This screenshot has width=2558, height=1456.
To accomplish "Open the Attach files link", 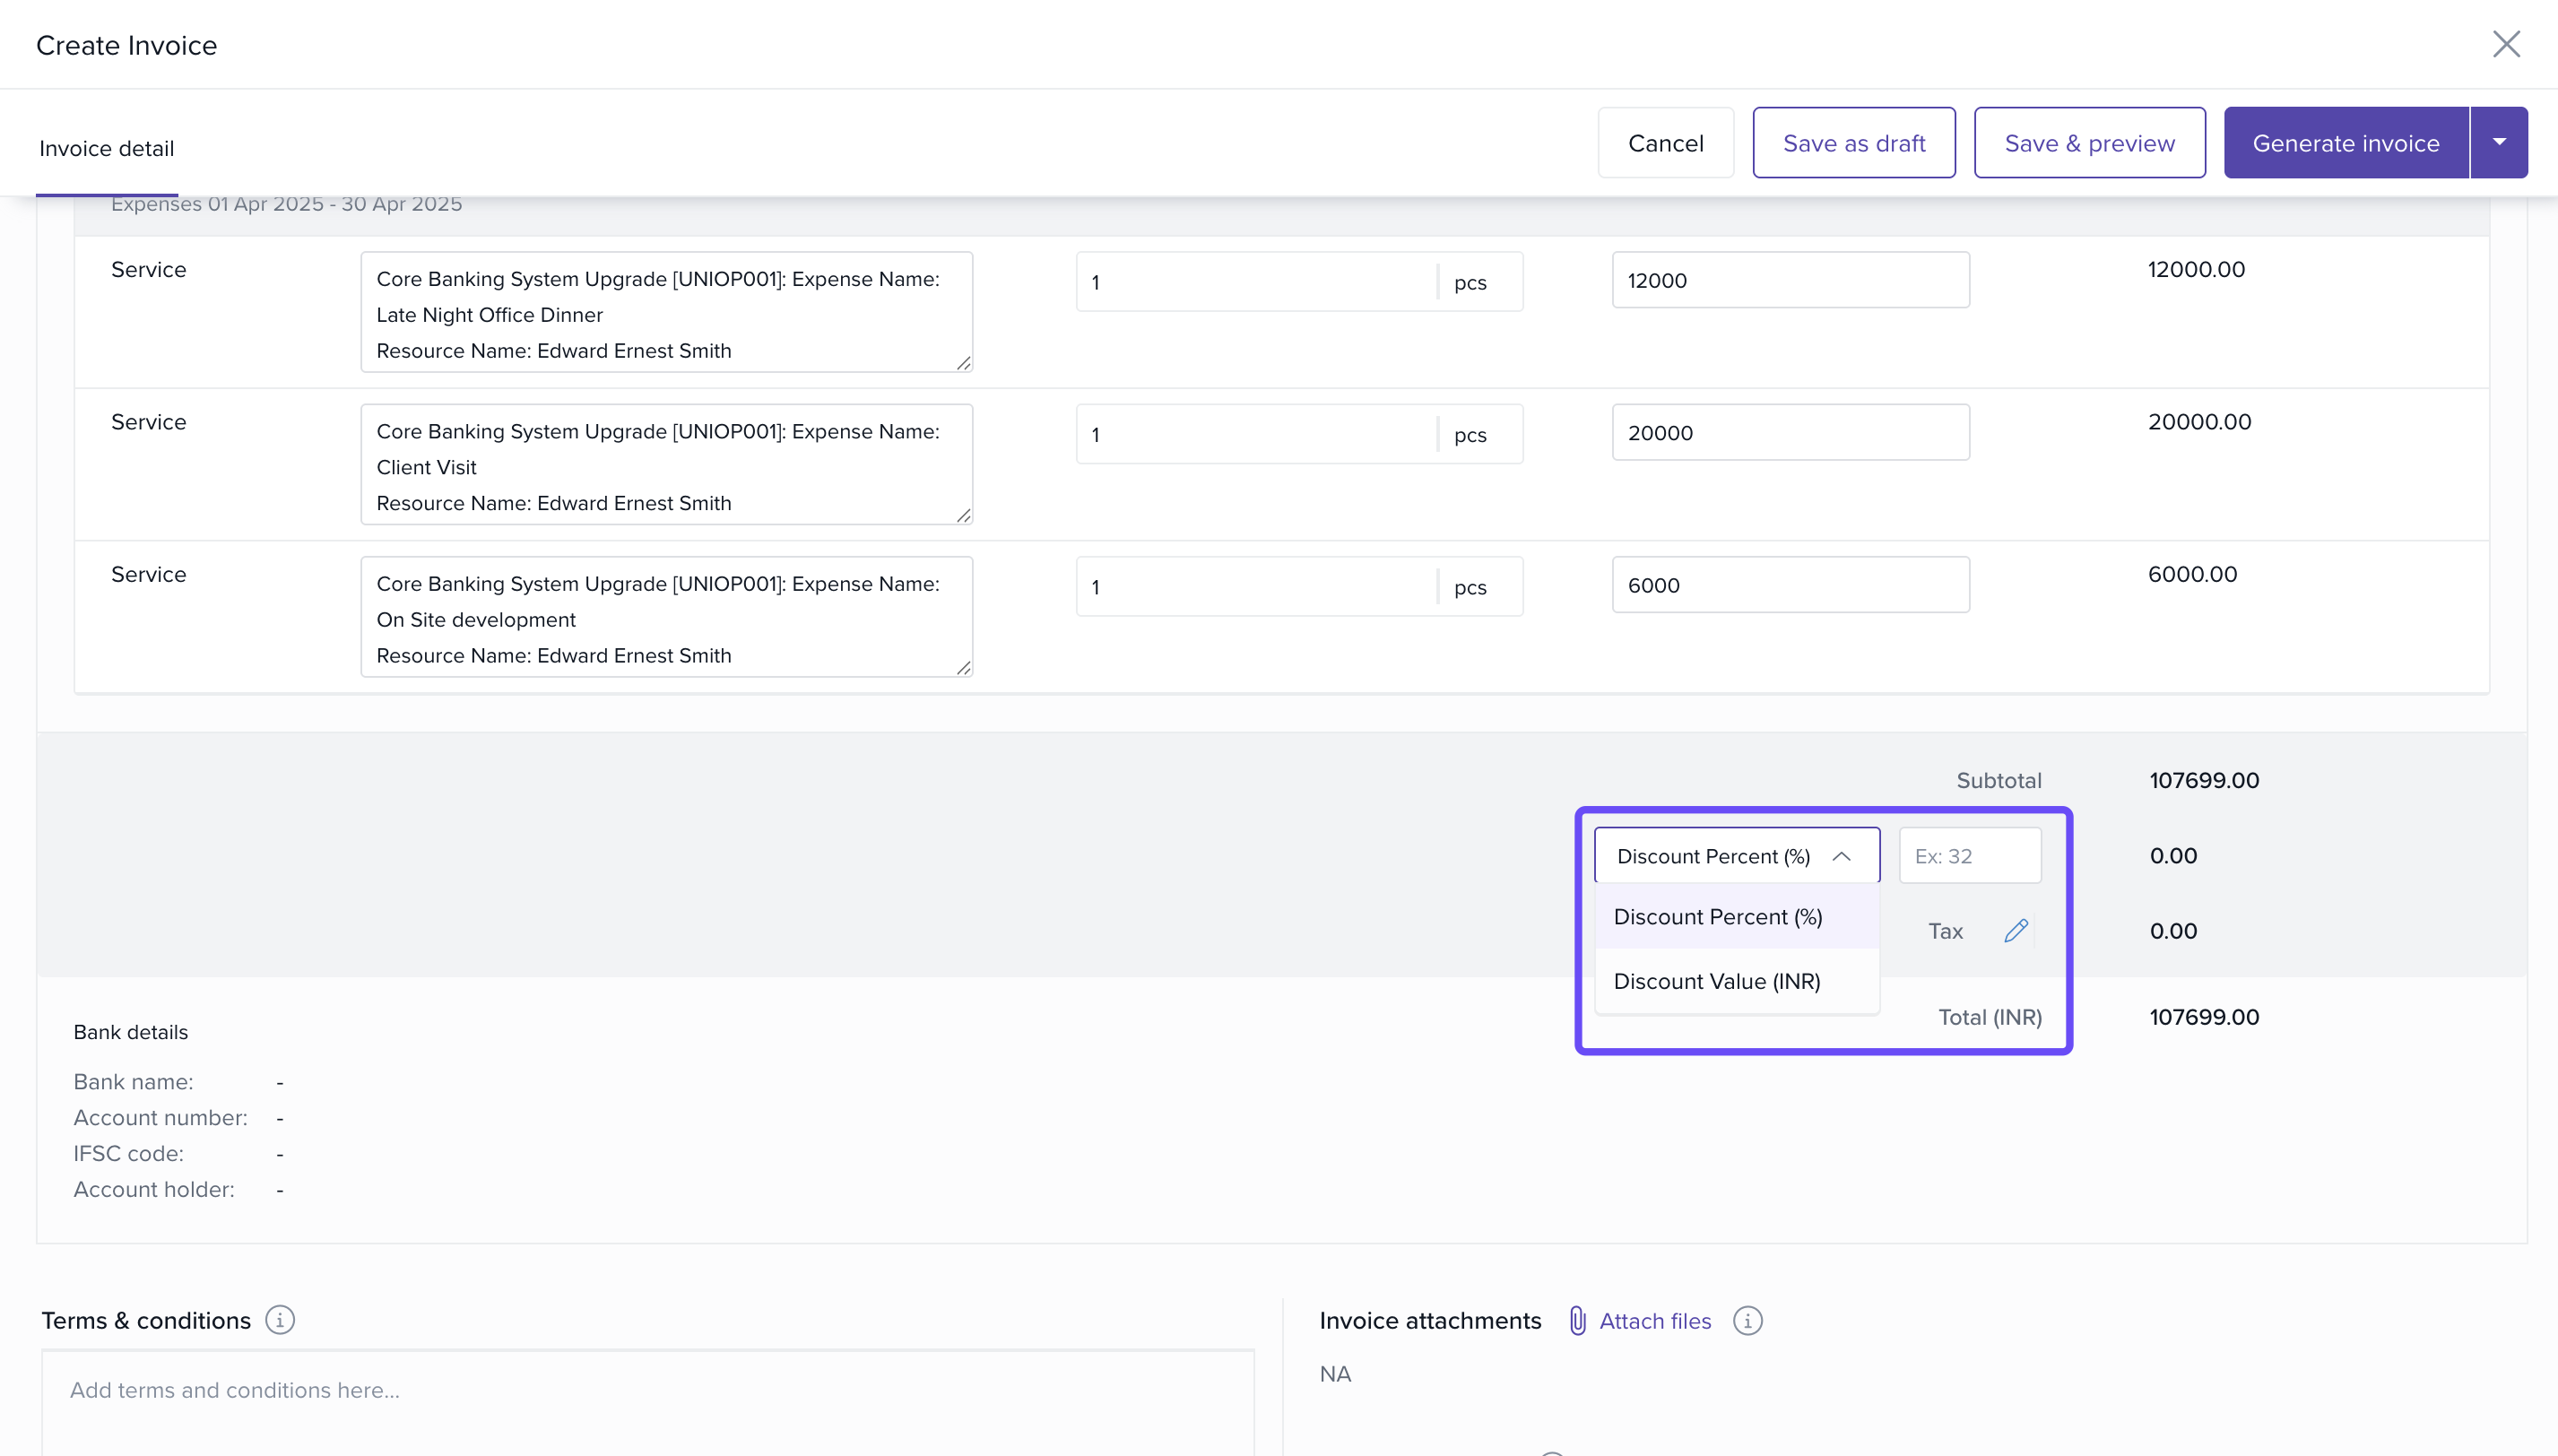I will click(1654, 1320).
